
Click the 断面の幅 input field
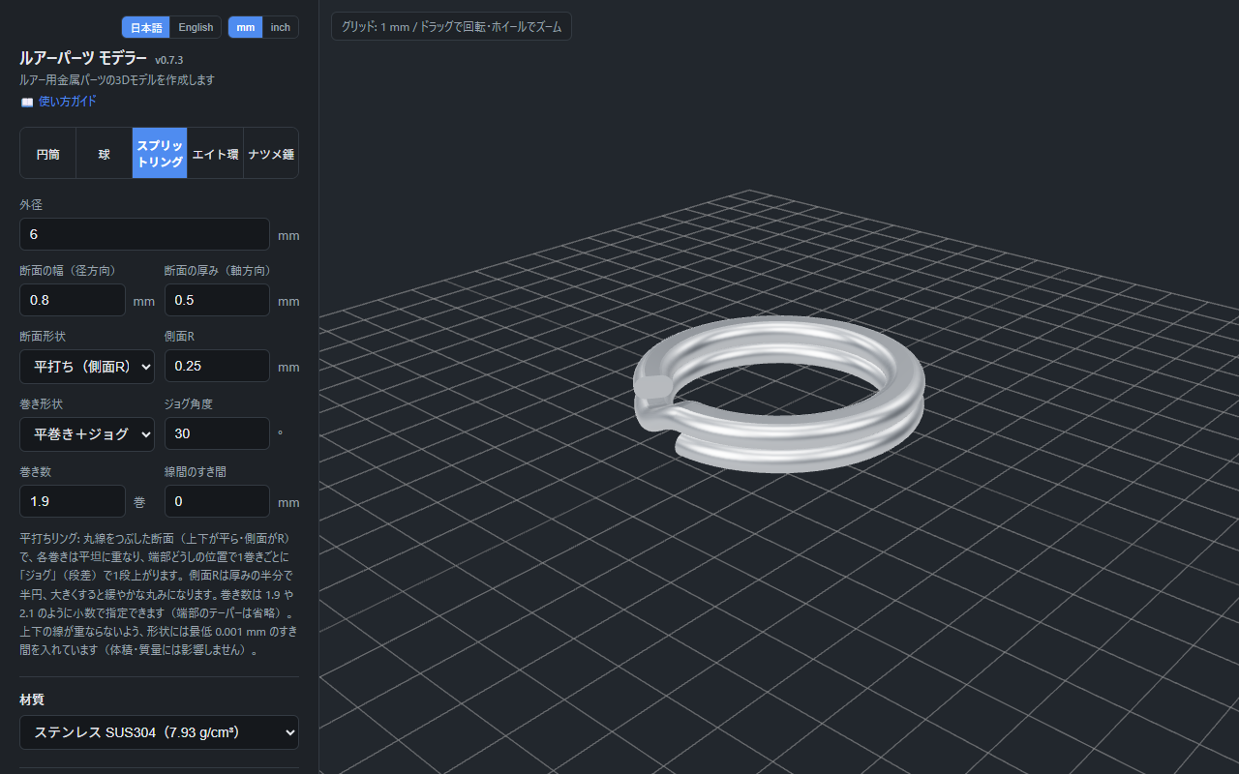click(x=73, y=300)
